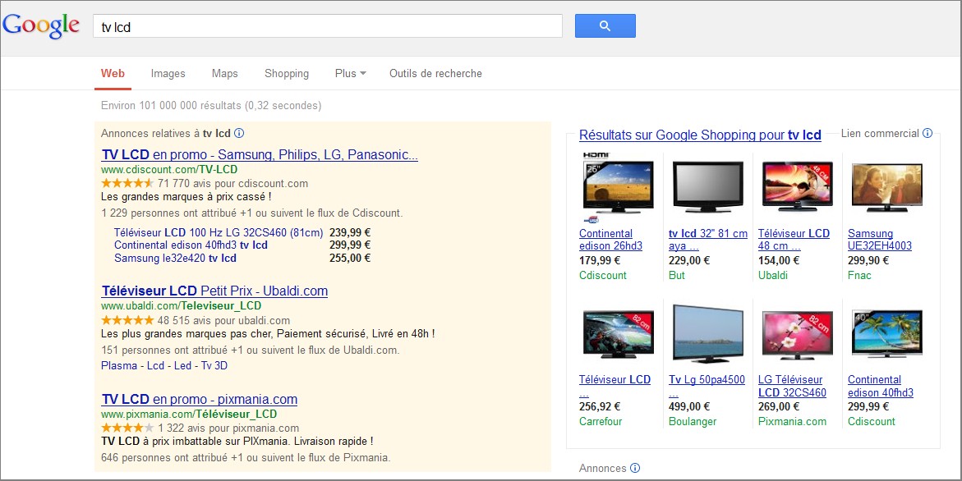
Task: Click the Samsung UE32EH4003 TV thumbnail
Action: coord(887,187)
